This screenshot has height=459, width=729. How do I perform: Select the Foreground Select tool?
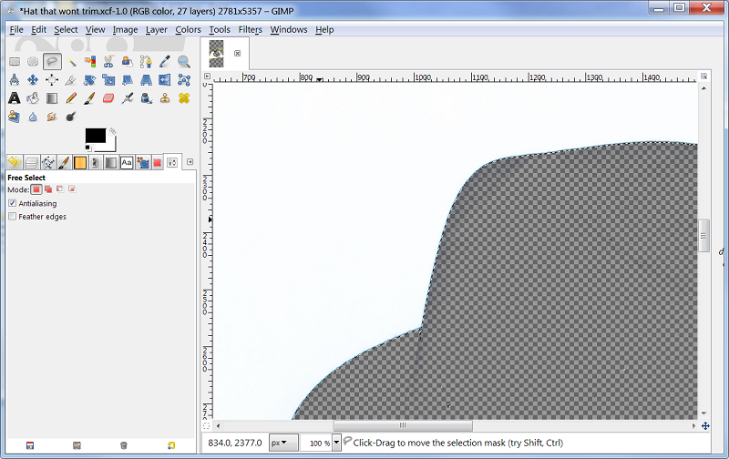tap(128, 61)
